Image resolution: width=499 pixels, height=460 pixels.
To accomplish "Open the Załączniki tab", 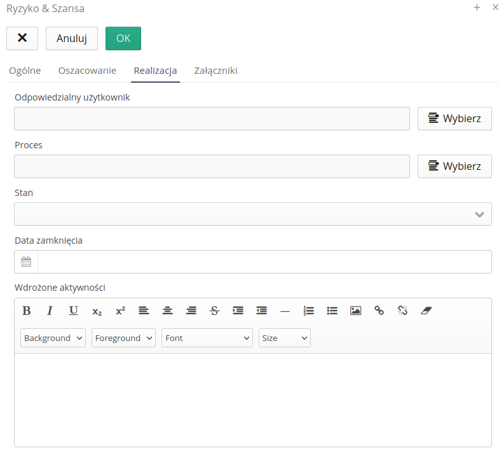I will 215,71.
